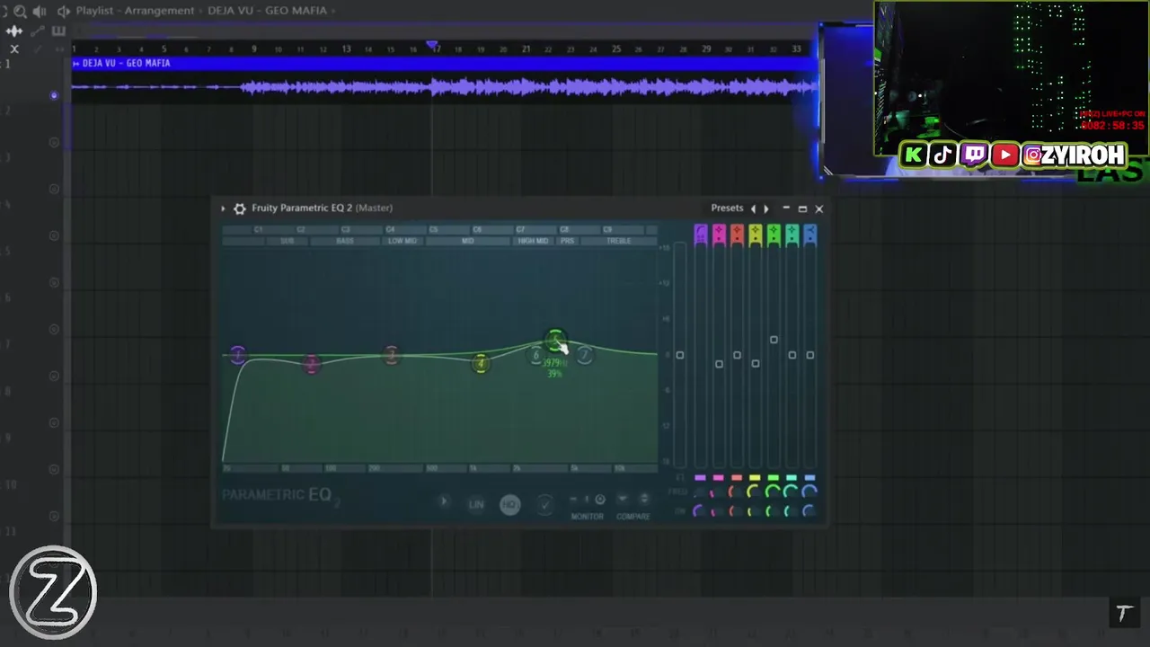Click the Playlist title label
Viewport: 1150px width, 647px height.
click(96, 11)
